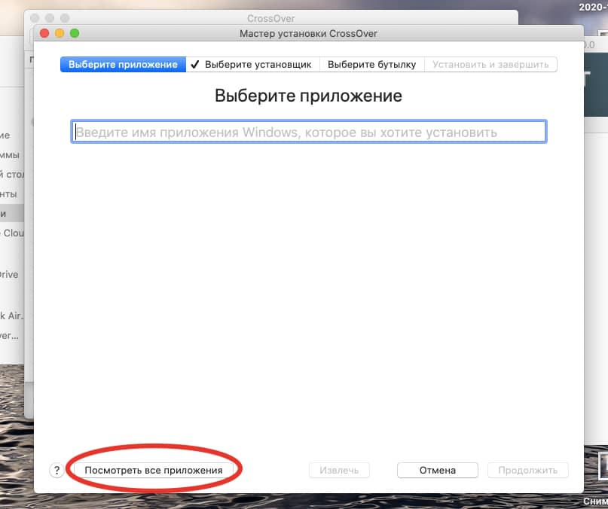The width and height of the screenshot is (608, 509).
Task: Switch to the 'Выберите установщик' tab
Action: [x=252, y=64]
